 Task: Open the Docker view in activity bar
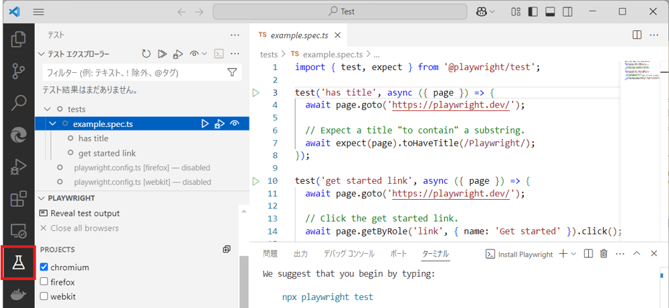tap(18, 295)
